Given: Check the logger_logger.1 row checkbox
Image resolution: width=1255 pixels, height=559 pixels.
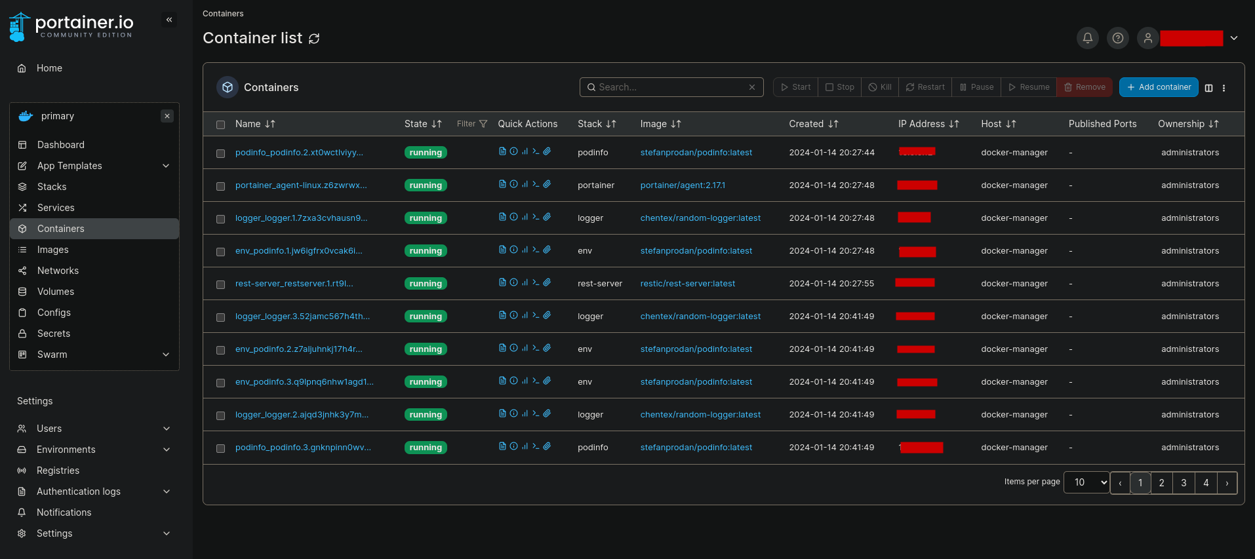Looking at the screenshot, I should pos(220,219).
